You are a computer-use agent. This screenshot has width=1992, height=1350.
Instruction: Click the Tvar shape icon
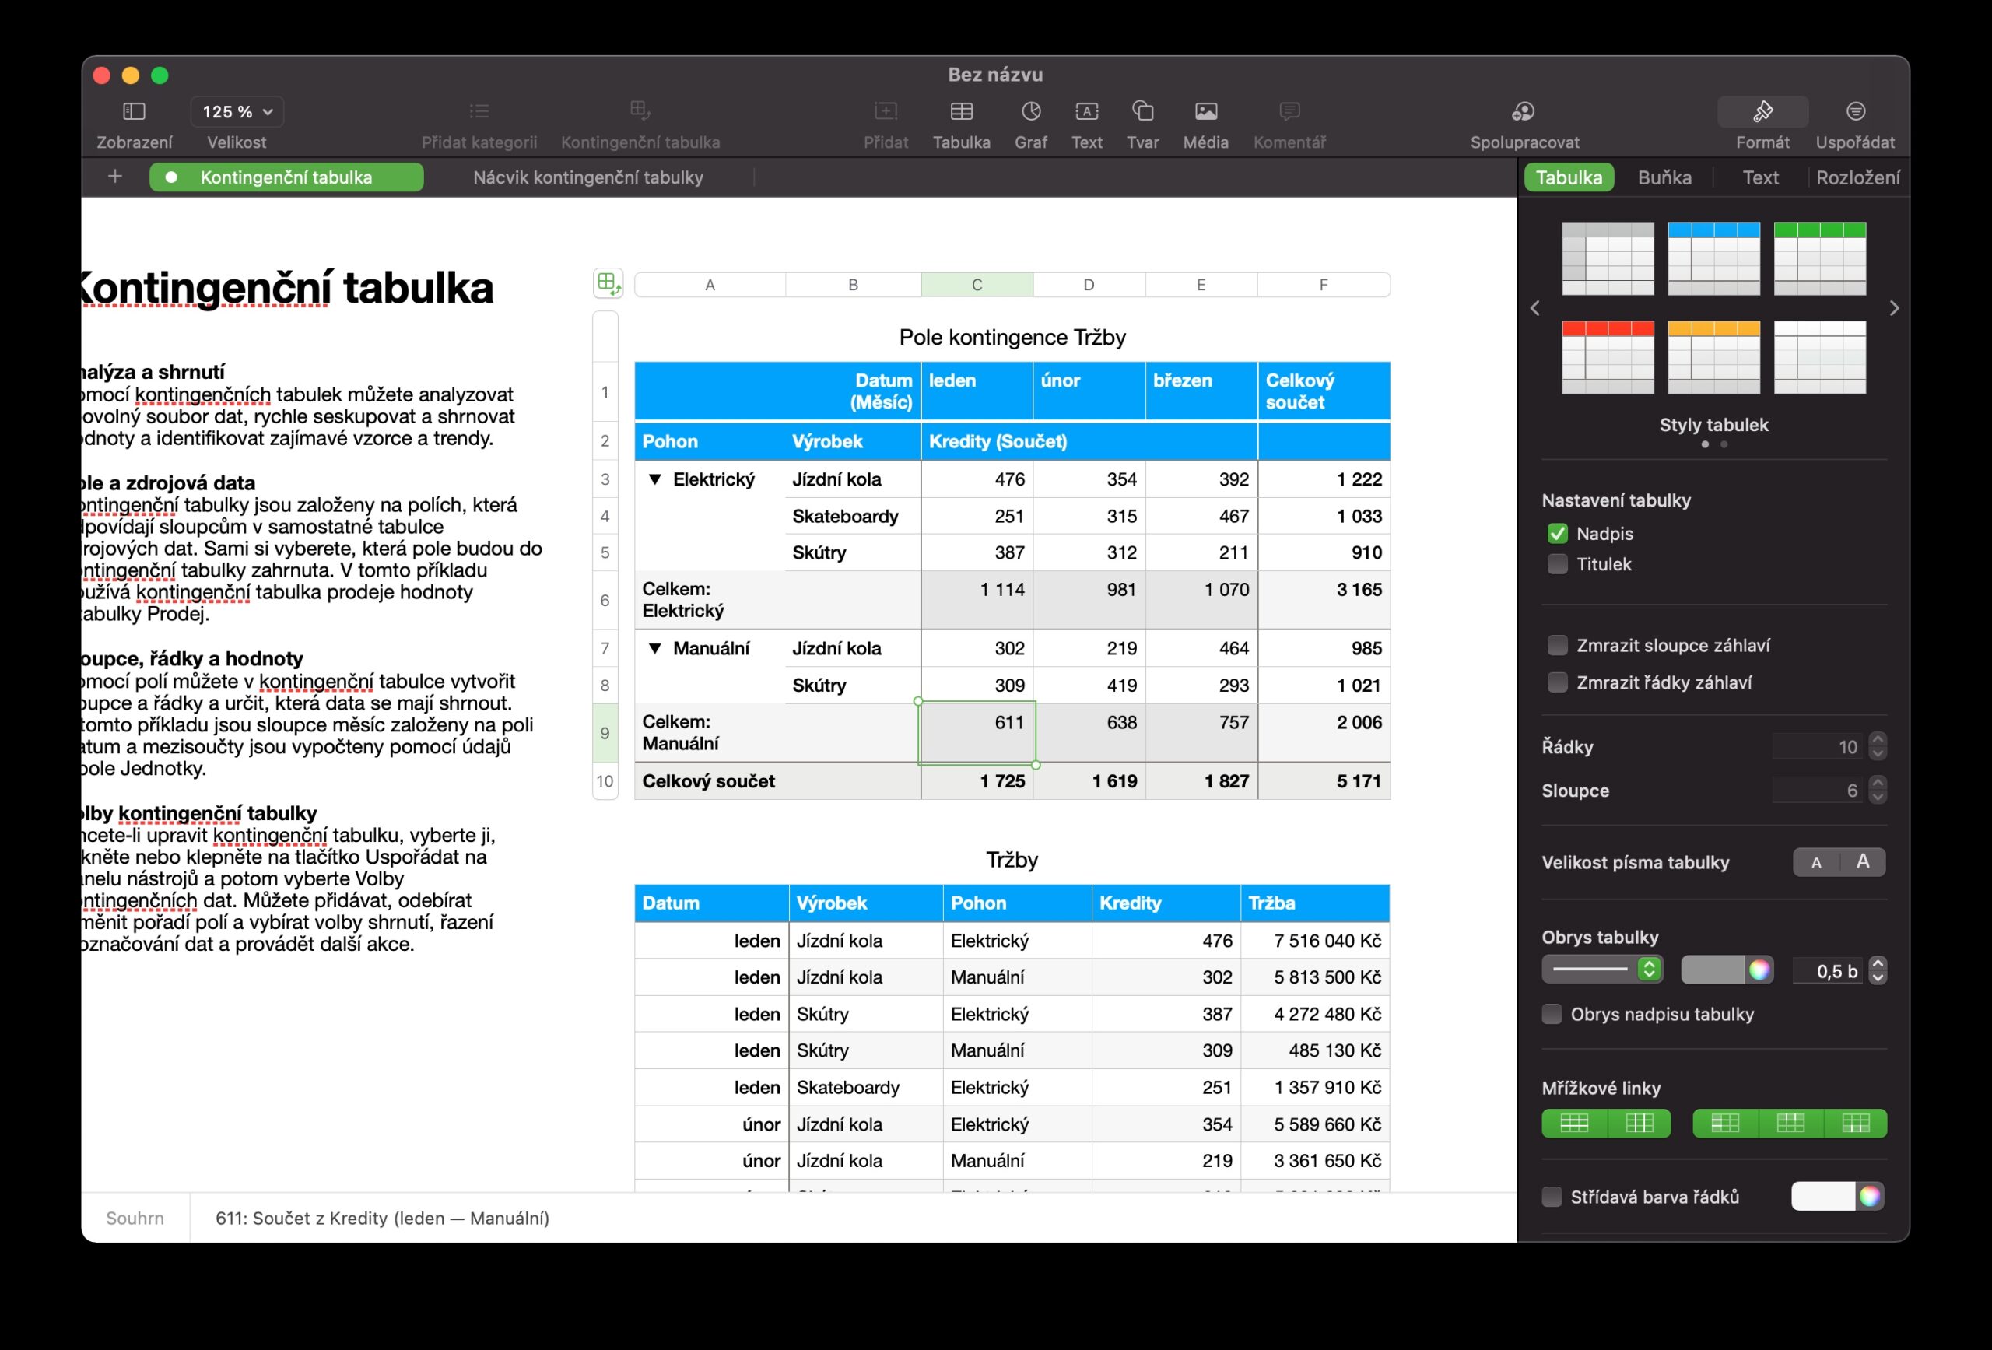pos(1142,111)
